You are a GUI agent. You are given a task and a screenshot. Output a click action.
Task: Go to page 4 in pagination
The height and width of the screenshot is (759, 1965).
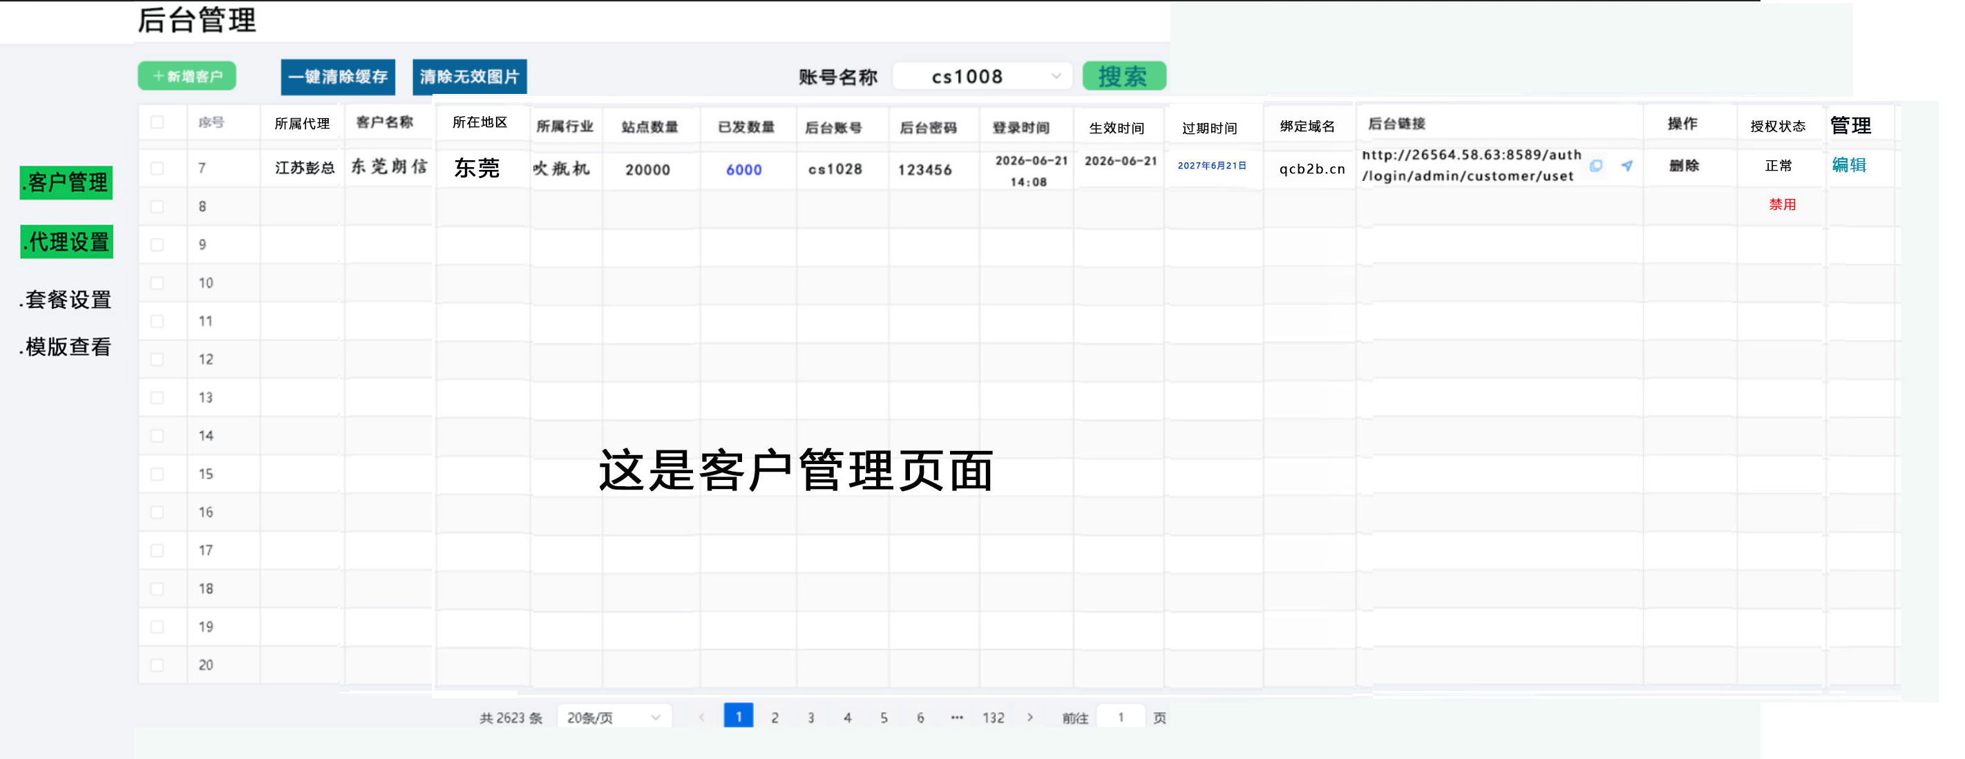tap(846, 717)
